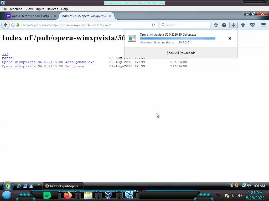Close the 'Index of /pub/opera-winxpvist' tab
The width and height of the screenshot is (269, 201).
click(x=110, y=16)
